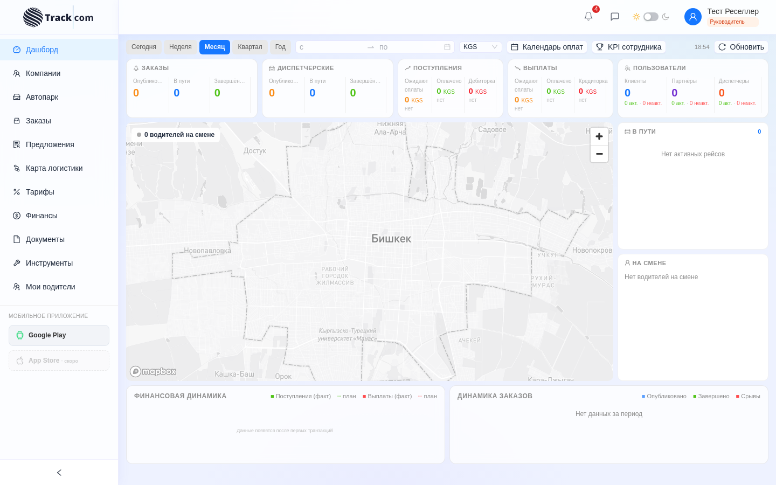The height and width of the screenshot is (485, 776).
Task: Click the Партнёры count value
Action: pos(675,93)
